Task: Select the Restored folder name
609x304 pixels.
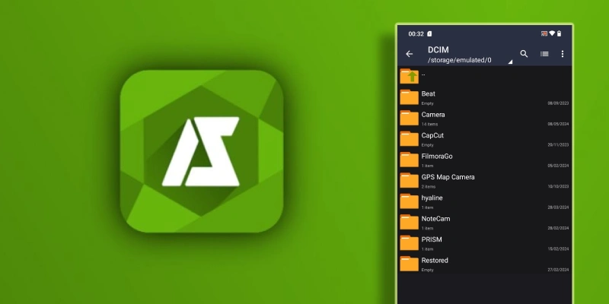Action: point(435,261)
